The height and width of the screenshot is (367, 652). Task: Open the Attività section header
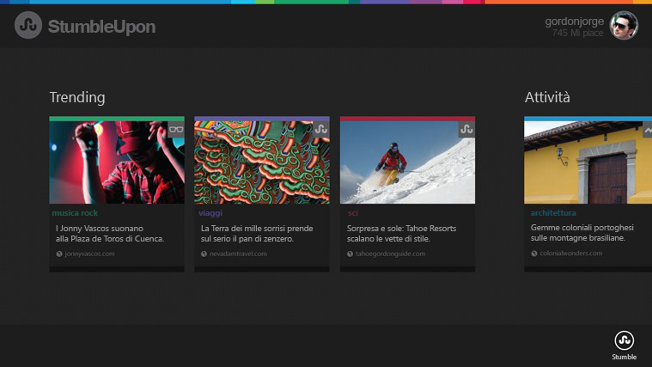pyautogui.click(x=547, y=97)
